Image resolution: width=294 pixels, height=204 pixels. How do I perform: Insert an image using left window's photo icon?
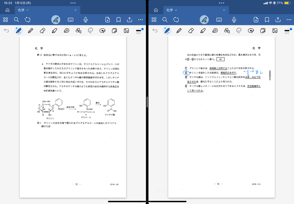[126, 31]
